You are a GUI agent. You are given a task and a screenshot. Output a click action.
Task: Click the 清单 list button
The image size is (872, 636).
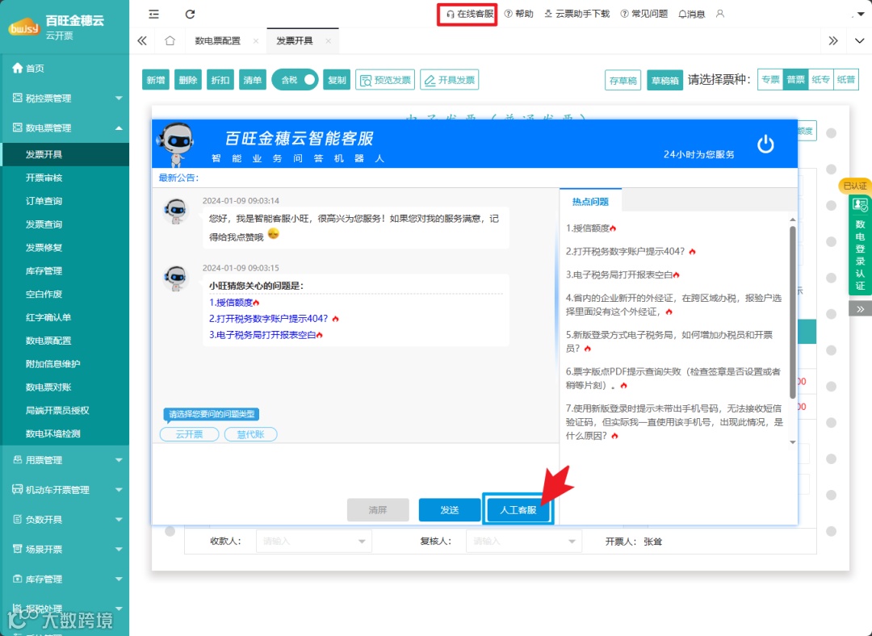(x=253, y=80)
